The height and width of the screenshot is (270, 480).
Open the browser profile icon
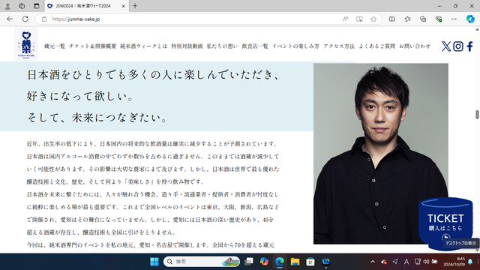(x=7, y=6)
